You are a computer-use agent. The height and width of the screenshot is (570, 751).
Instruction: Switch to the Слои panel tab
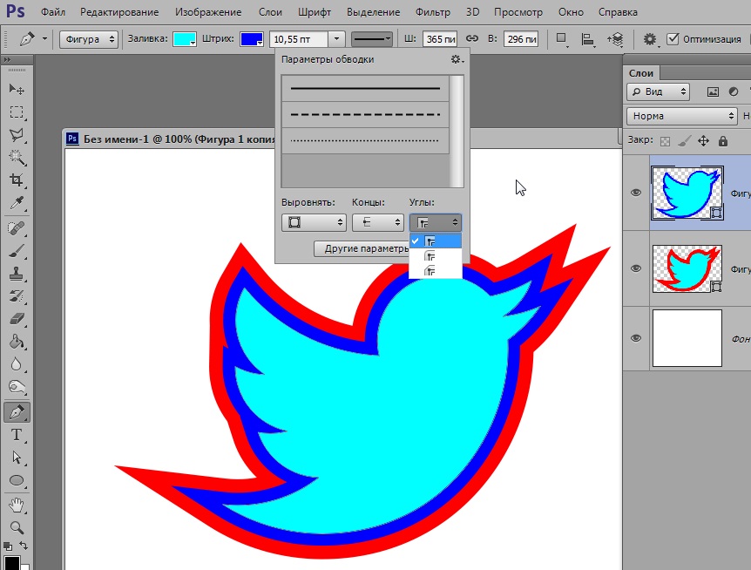641,73
